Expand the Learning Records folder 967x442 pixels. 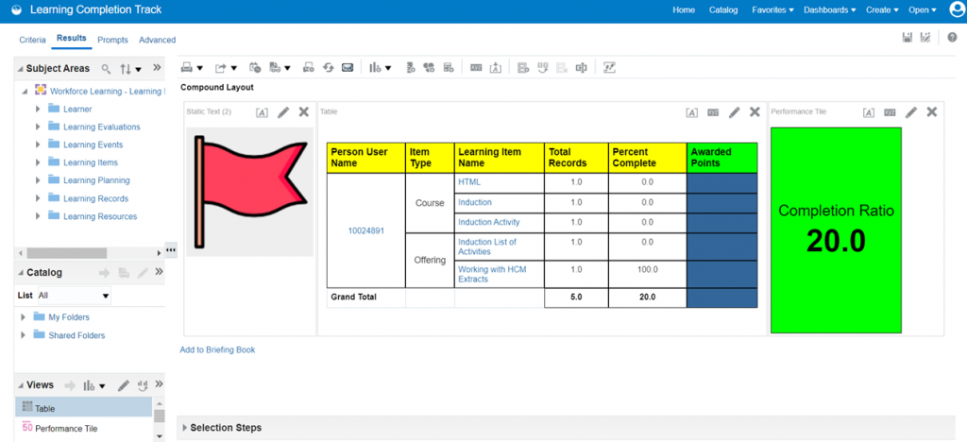pyautogui.click(x=38, y=198)
